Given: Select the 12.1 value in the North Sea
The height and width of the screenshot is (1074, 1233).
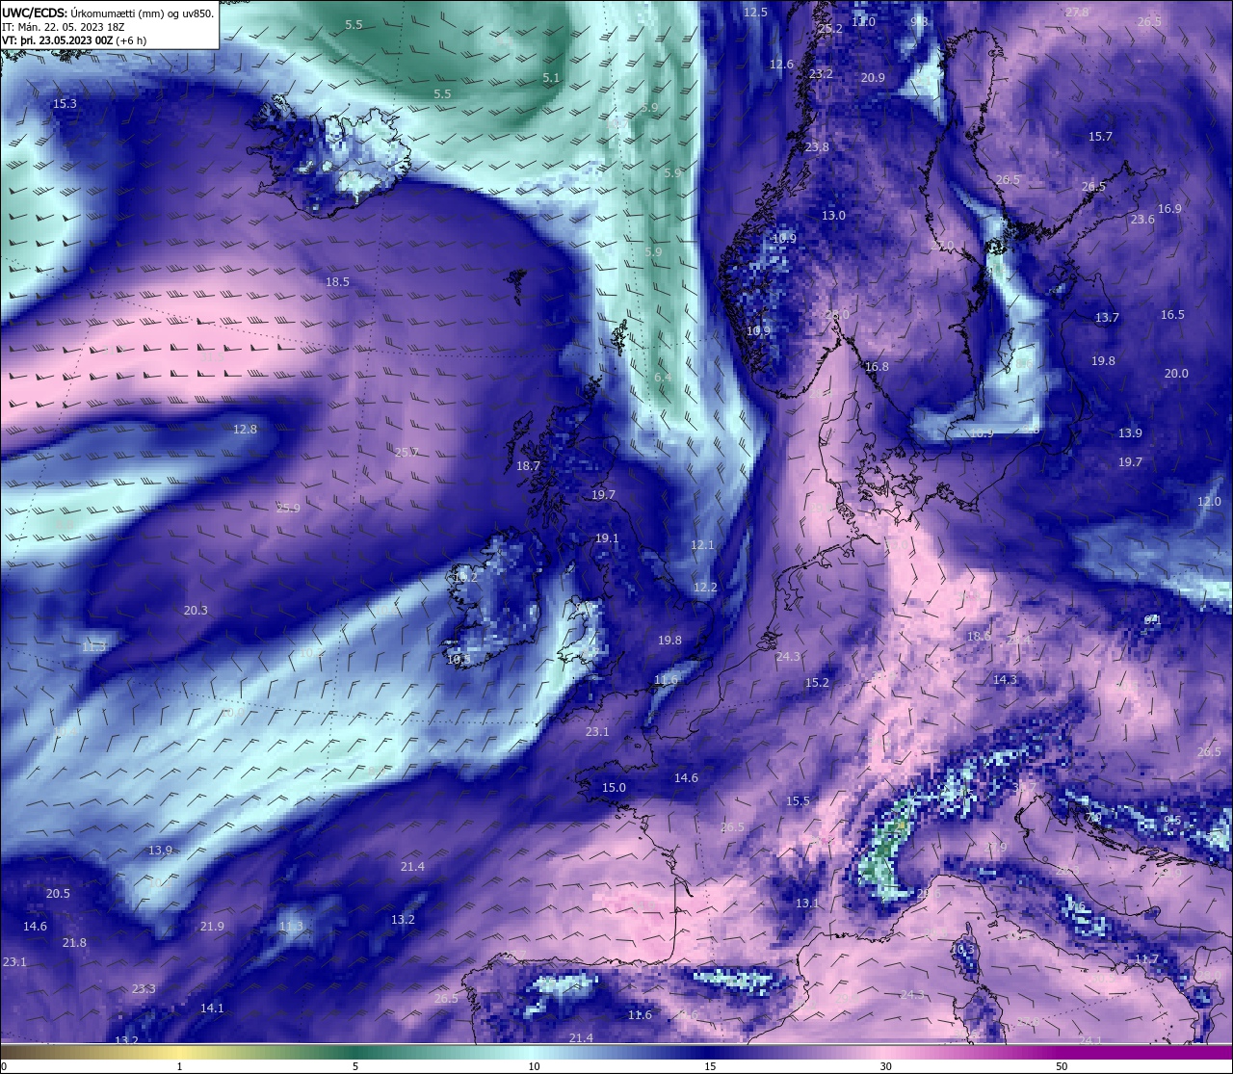Looking at the screenshot, I should [702, 544].
